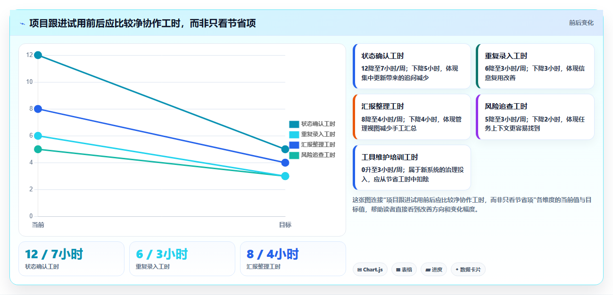The height and width of the screenshot is (295, 613).
Task: Open the 状态确认工时 detail card
Action: pos(412,66)
